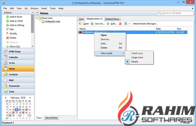The width and height of the screenshot is (196, 126).
Task: Select the Tree 1 tab
Action: point(40,118)
